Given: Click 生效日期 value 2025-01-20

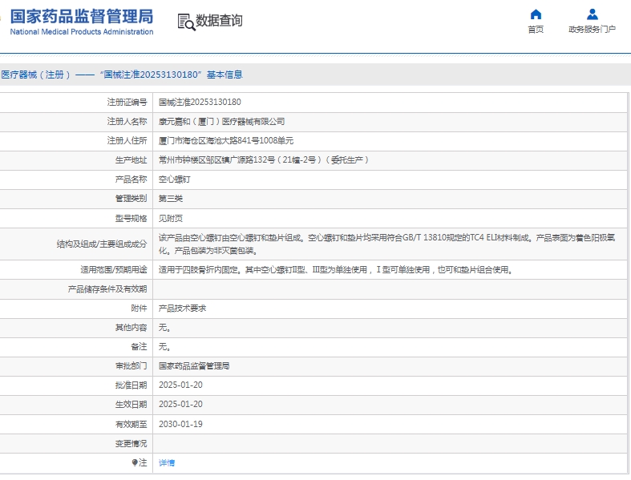Looking at the screenshot, I should pos(180,405).
